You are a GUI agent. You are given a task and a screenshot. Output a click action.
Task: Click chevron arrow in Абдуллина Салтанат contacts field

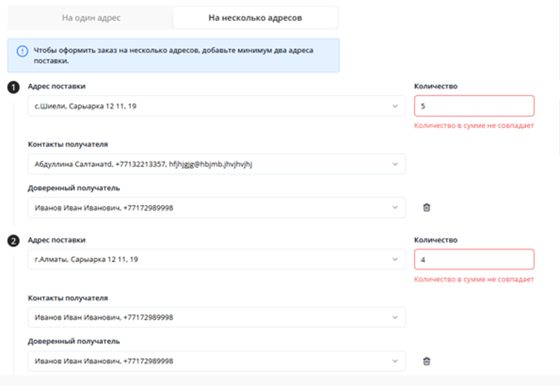[395, 164]
